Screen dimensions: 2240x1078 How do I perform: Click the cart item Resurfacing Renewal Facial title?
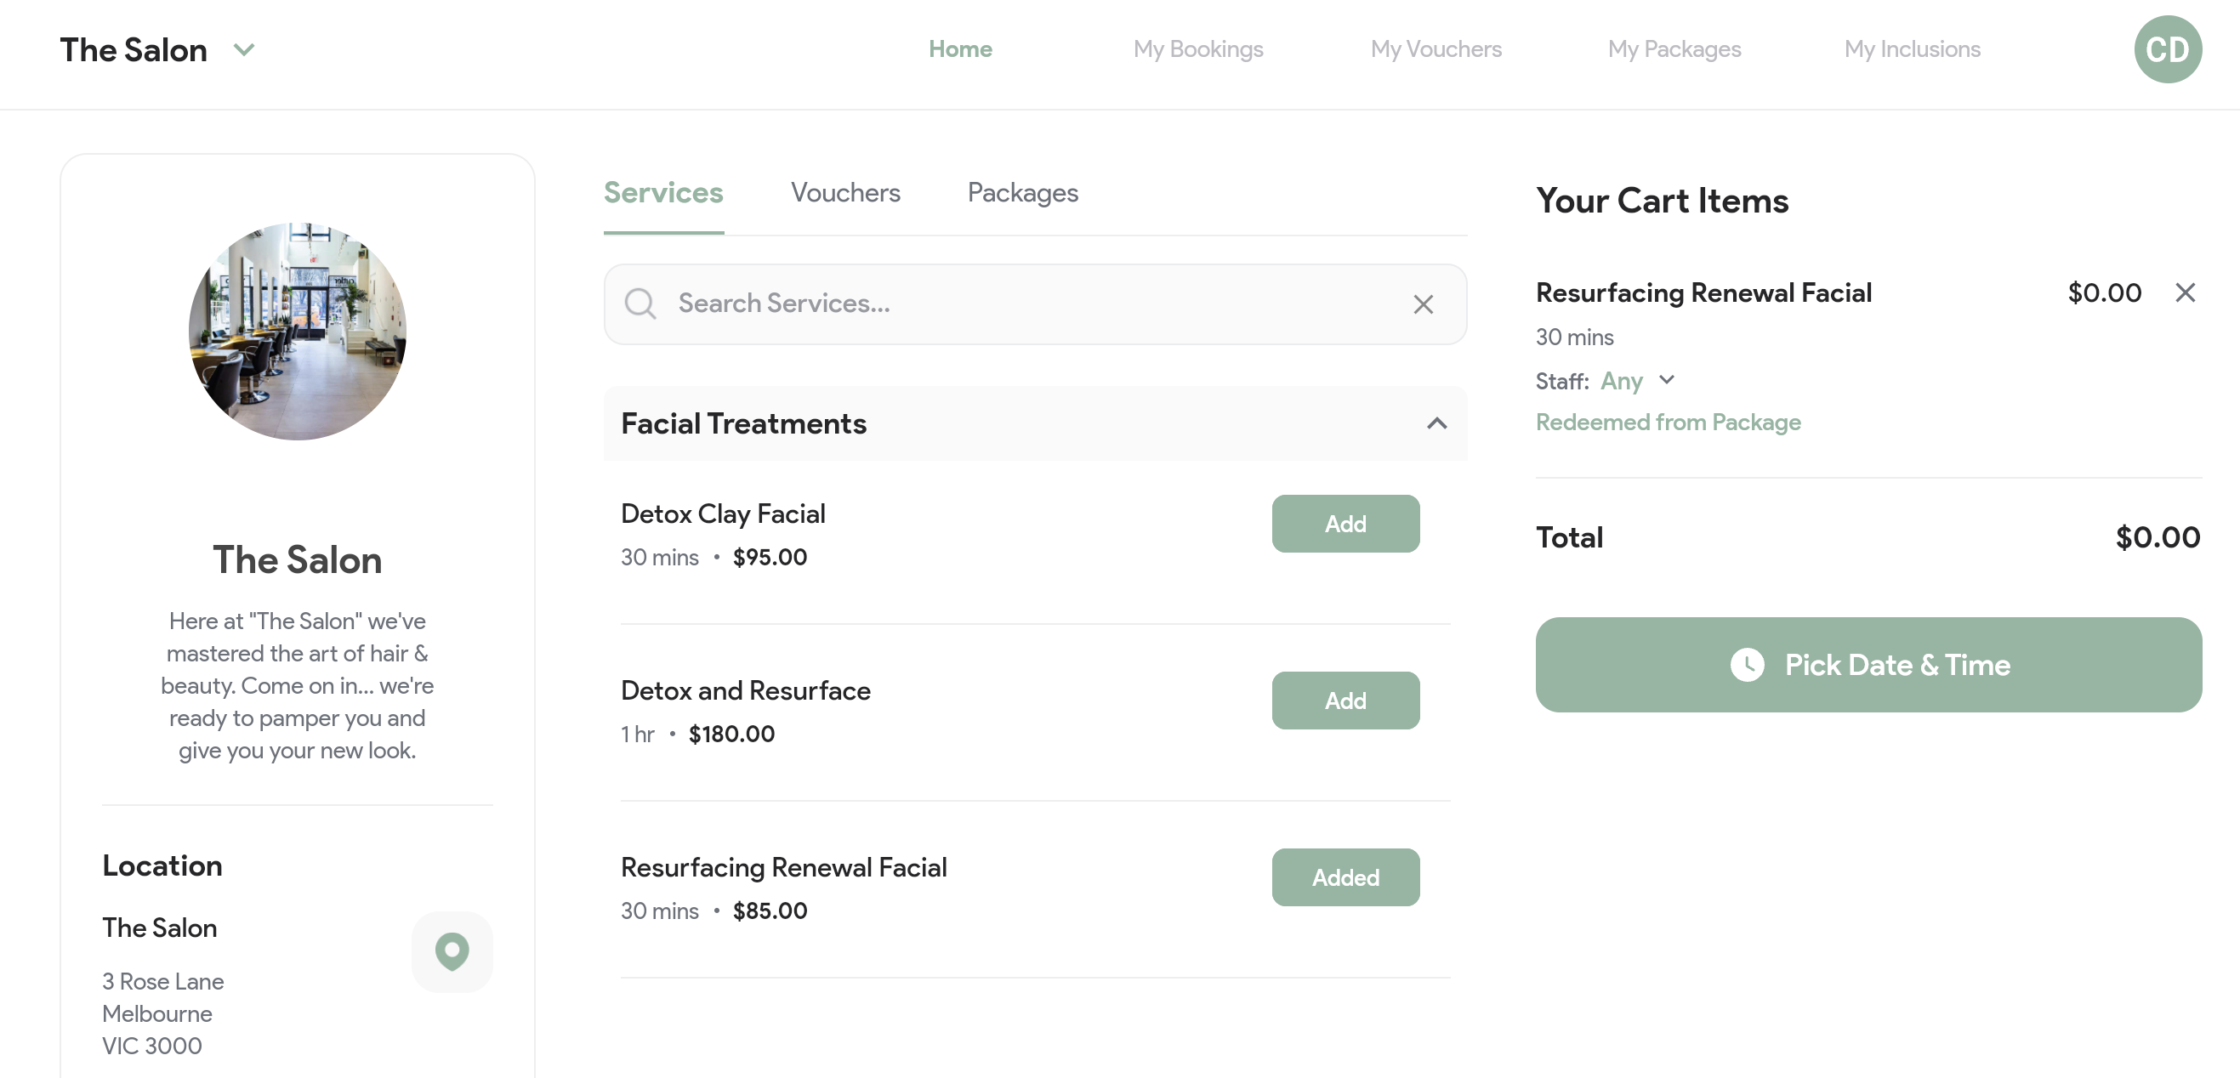tap(1703, 293)
